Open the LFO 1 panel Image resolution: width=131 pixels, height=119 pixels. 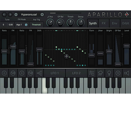[54, 73]
